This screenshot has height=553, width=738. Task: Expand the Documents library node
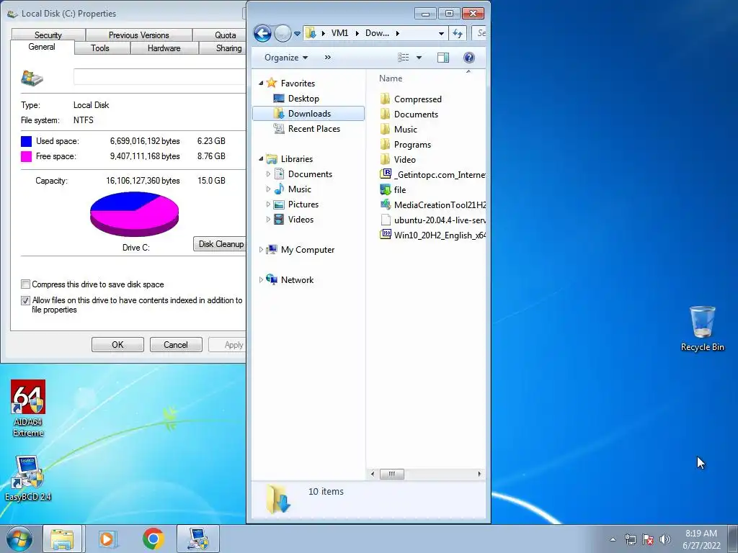pyautogui.click(x=268, y=174)
